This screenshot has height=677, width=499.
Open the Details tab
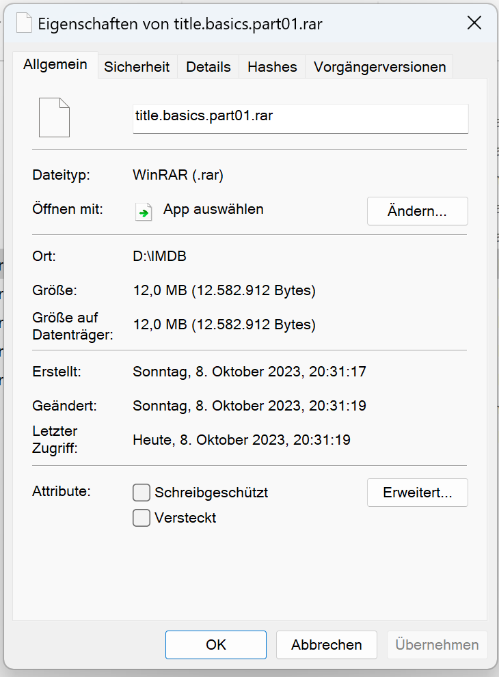click(208, 67)
